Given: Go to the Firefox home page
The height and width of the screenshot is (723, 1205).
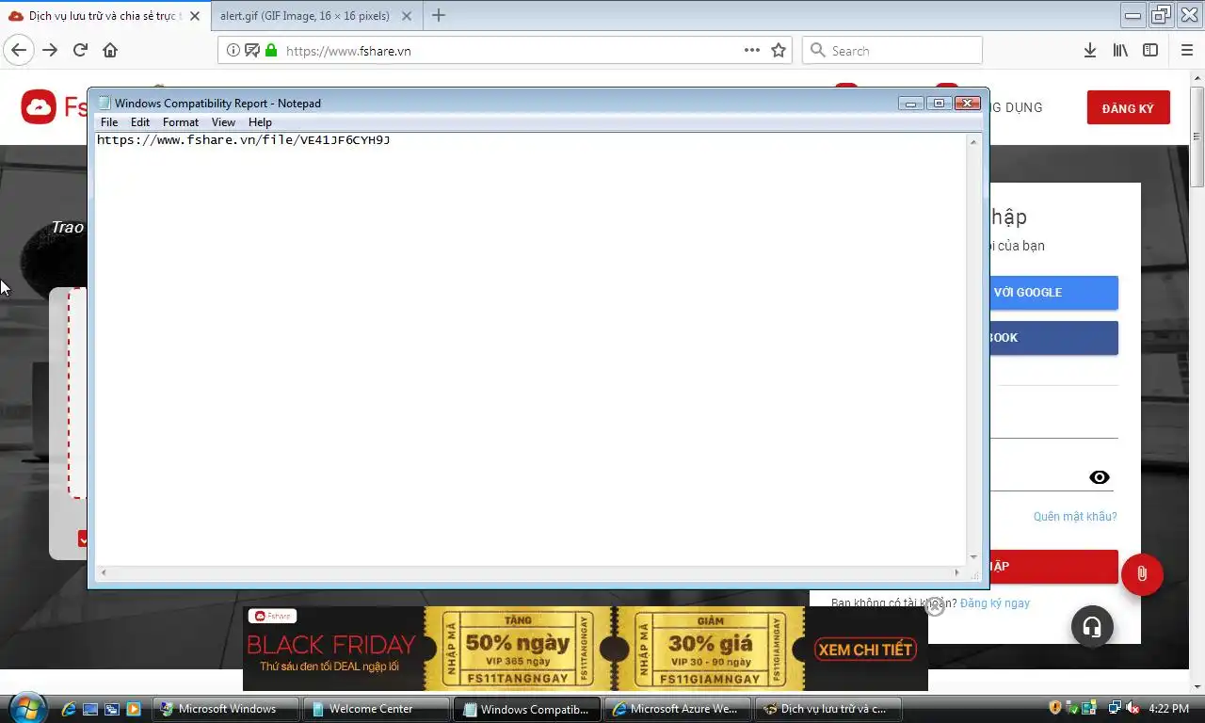Looking at the screenshot, I should click(x=110, y=51).
